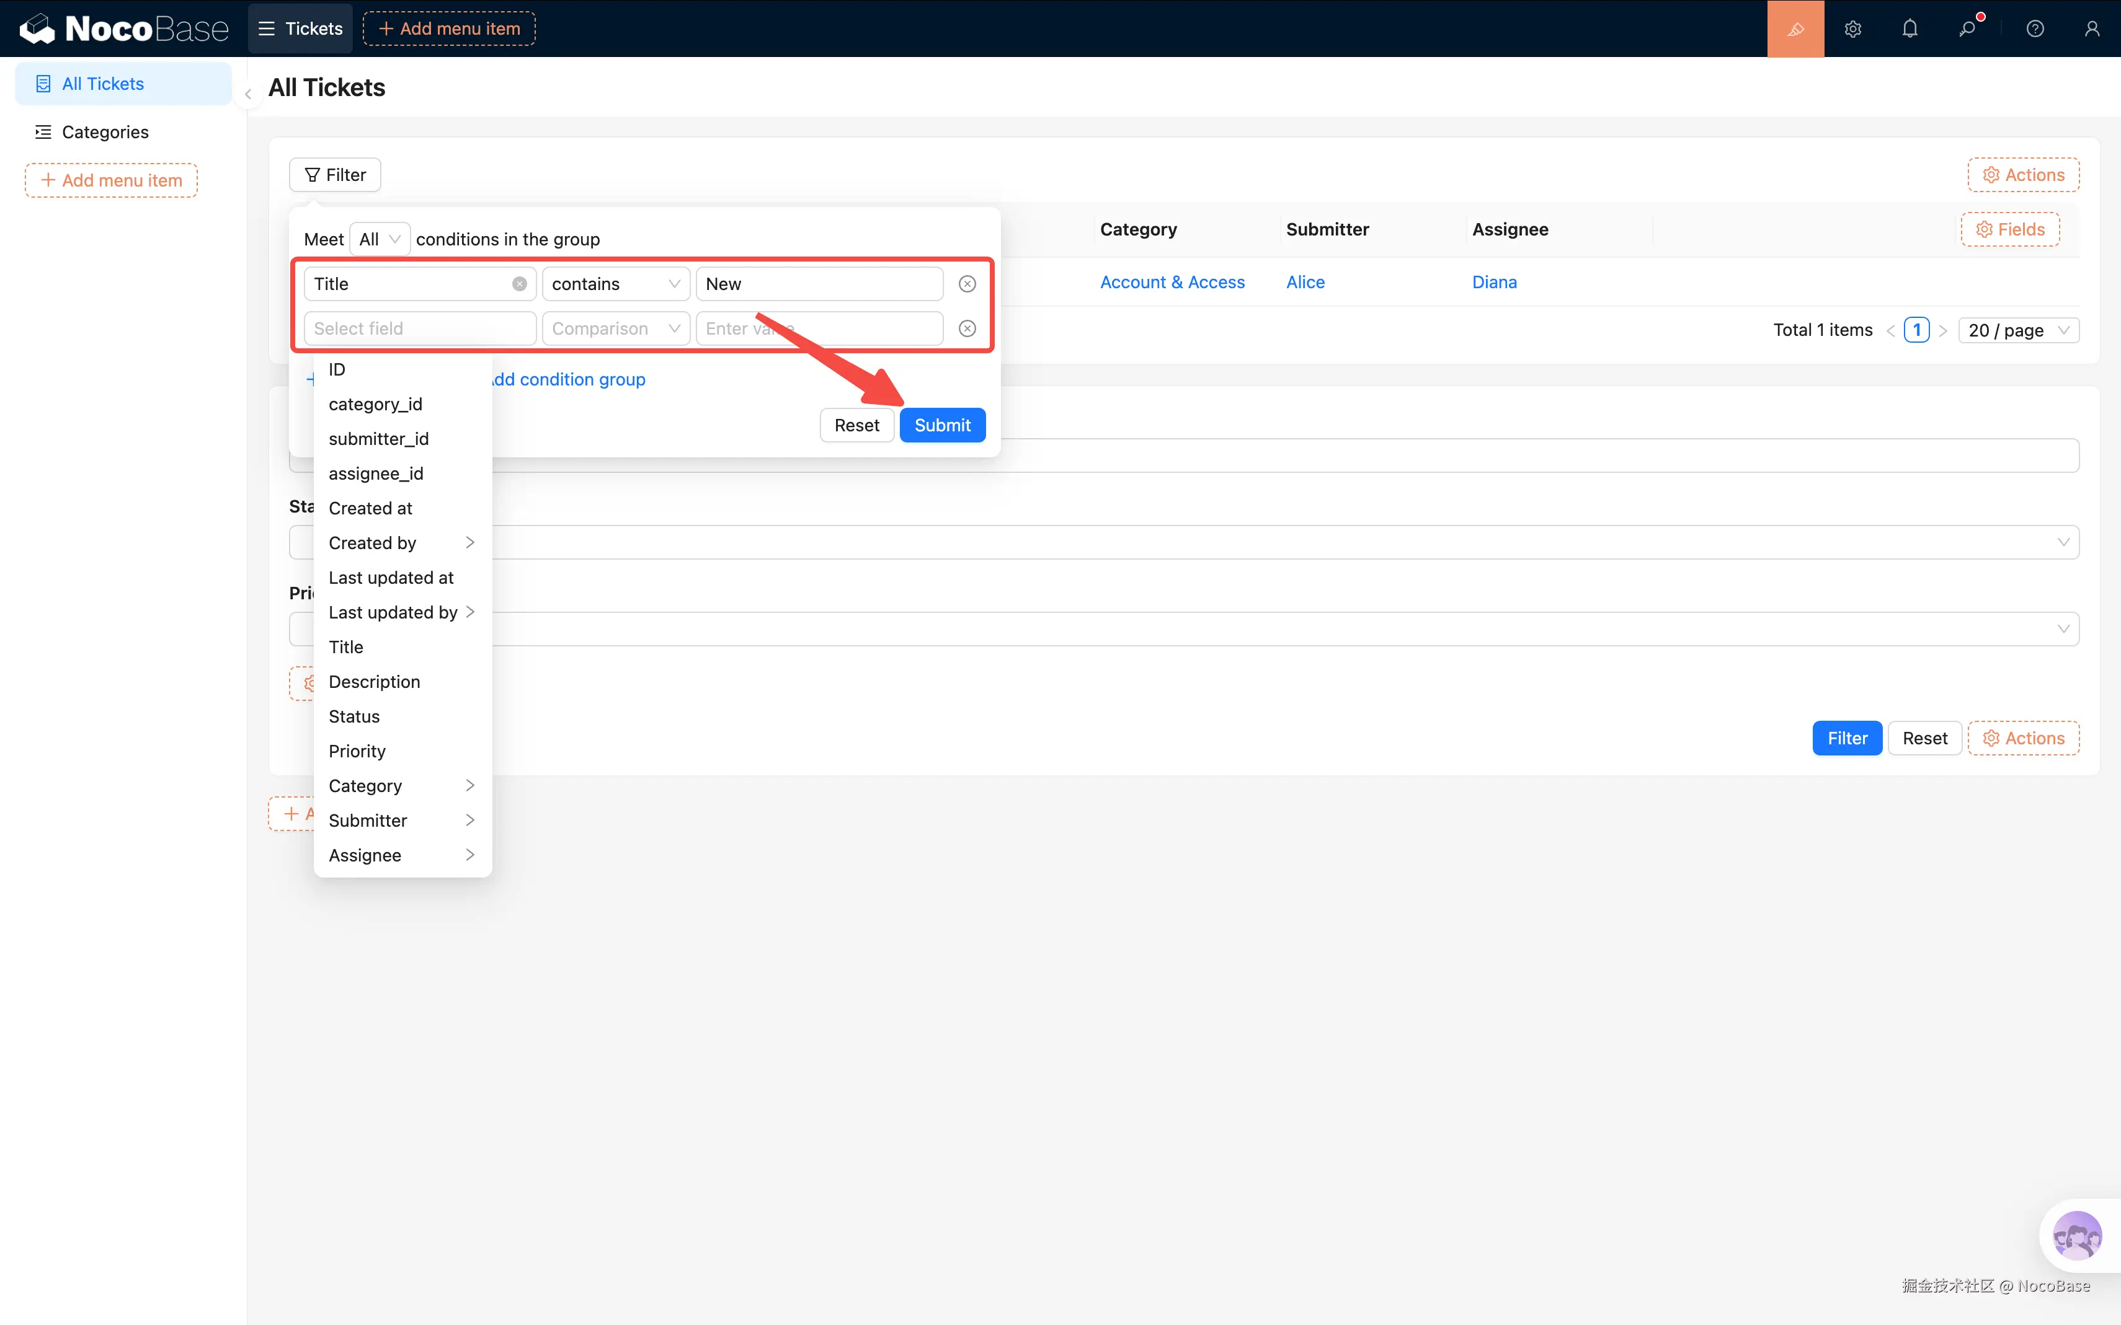Image resolution: width=2121 pixels, height=1325 pixels.
Task: Collapse the left sidebar
Action: (248, 95)
